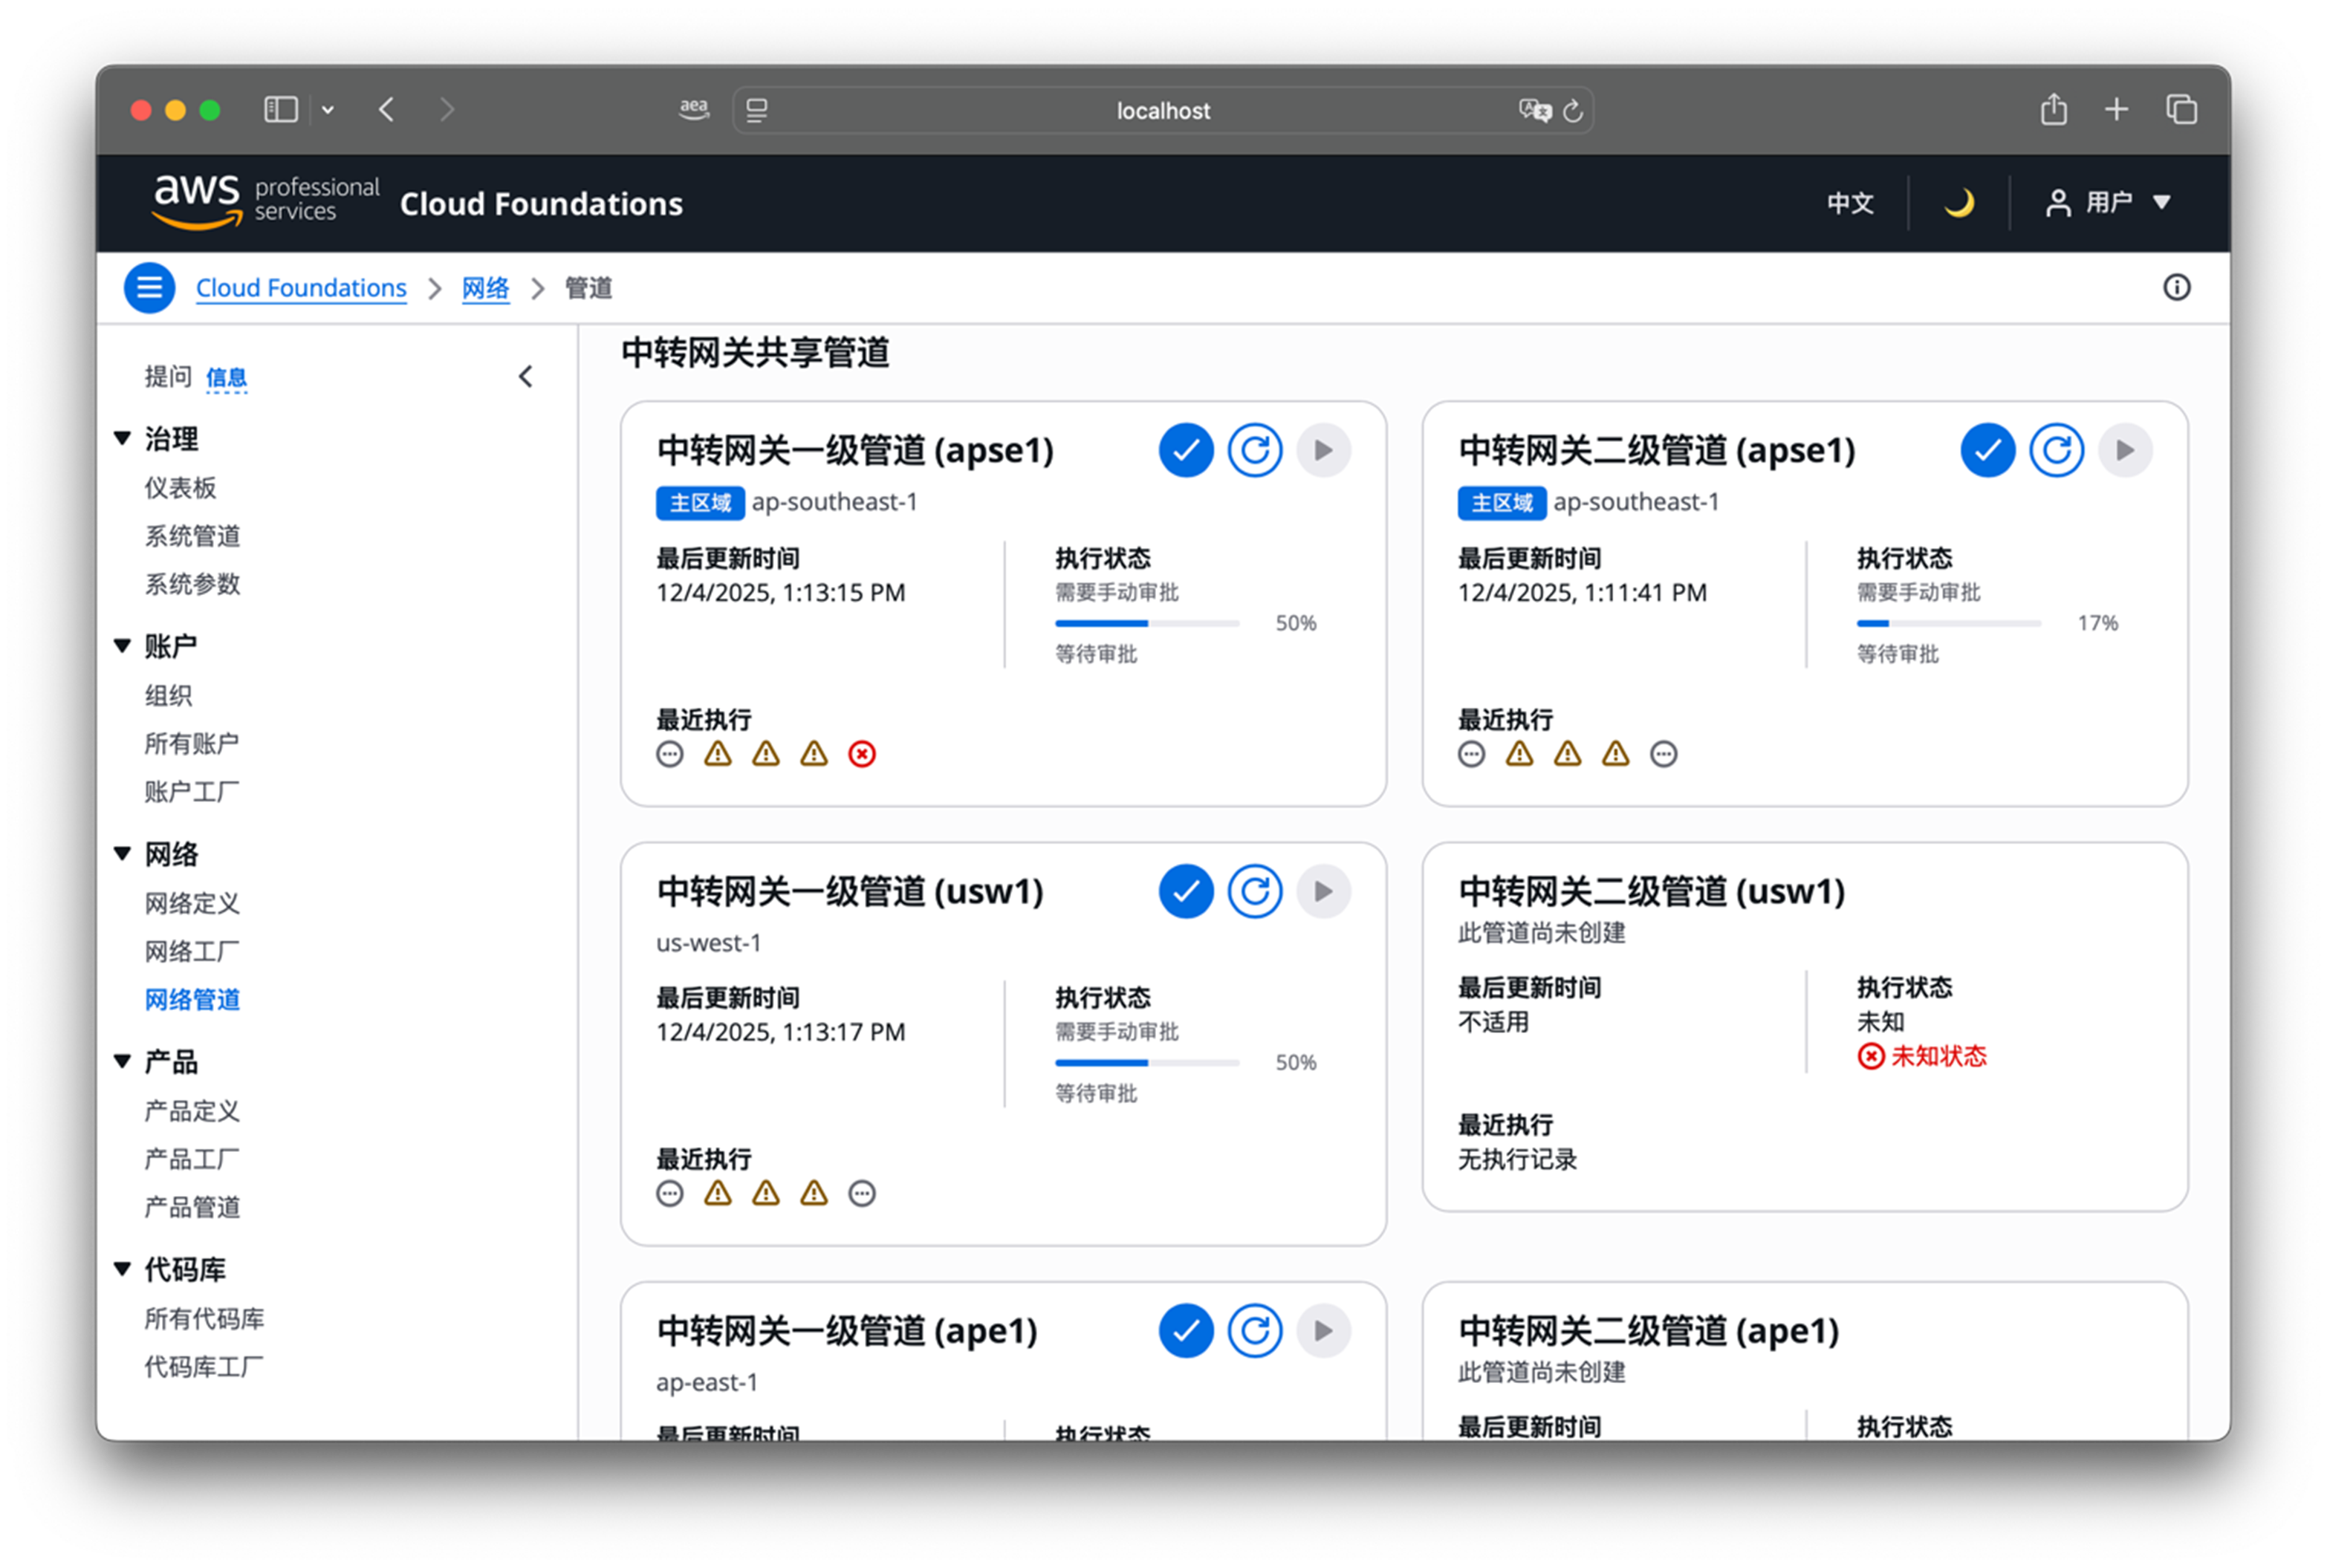Click failed execution icon in apse1 一级管道
The width and height of the screenshot is (2327, 1568).
tap(862, 754)
